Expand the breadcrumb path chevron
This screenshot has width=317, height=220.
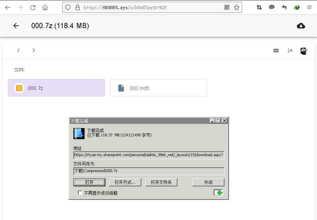[34, 50]
